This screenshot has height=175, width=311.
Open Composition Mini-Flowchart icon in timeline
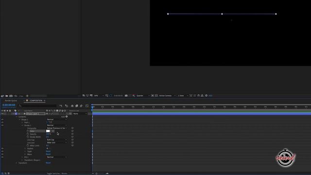click(x=61, y=106)
